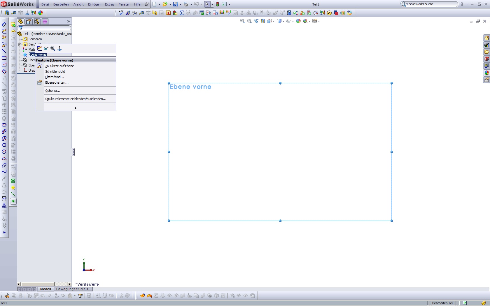Select Teil1 root node in feature tree
The image size is (490, 306).
click(x=44, y=34)
